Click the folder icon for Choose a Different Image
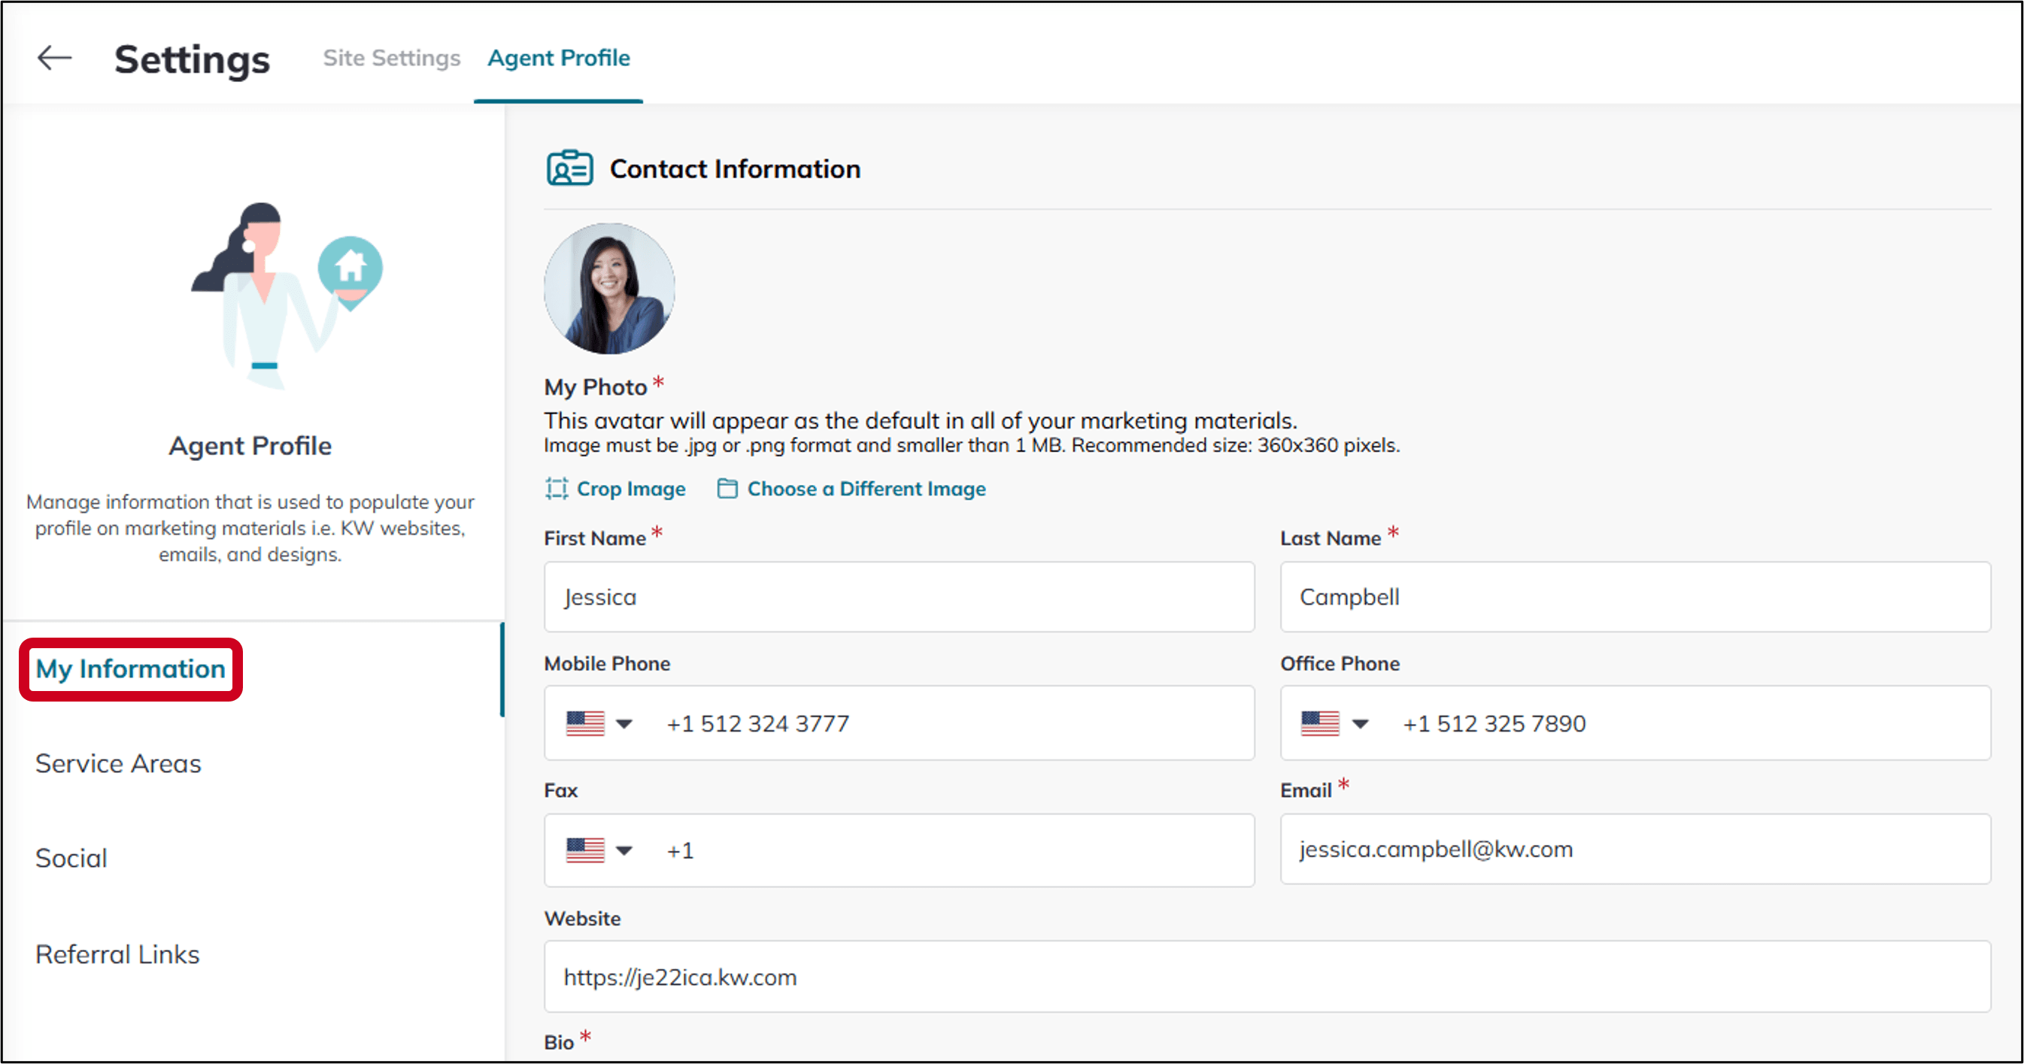Image resolution: width=2024 pixels, height=1064 pixels. coord(727,489)
